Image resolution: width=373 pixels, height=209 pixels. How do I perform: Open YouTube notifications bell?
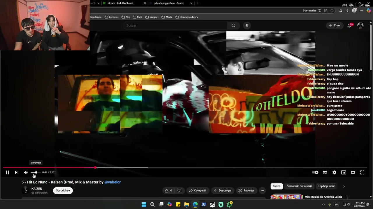click(x=349, y=26)
